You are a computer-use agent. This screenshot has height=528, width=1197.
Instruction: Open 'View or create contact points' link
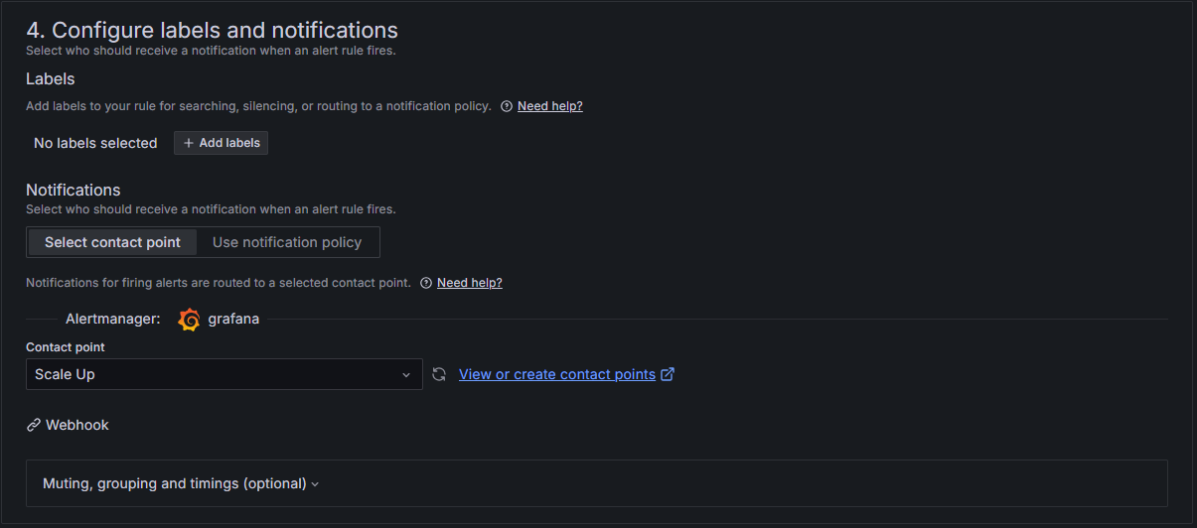click(557, 374)
